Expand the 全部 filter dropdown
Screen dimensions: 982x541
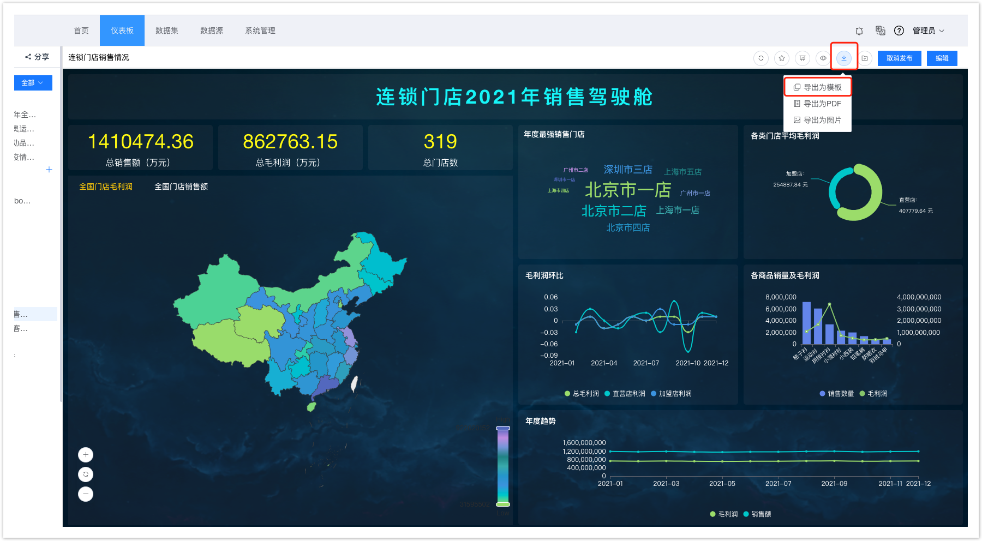pos(33,83)
